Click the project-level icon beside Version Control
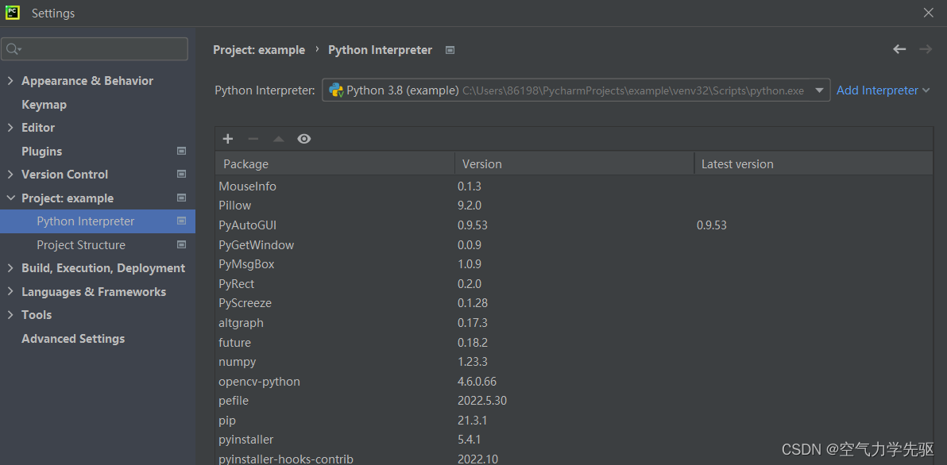The image size is (947, 465). coord(181,175)
